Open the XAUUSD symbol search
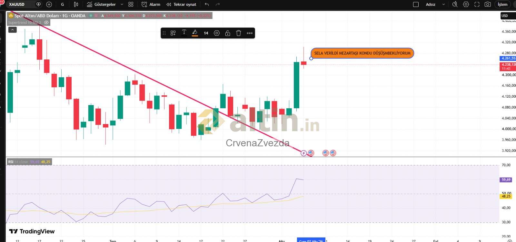The width and height of the screenshot is (516, 242). pos(17,5)
